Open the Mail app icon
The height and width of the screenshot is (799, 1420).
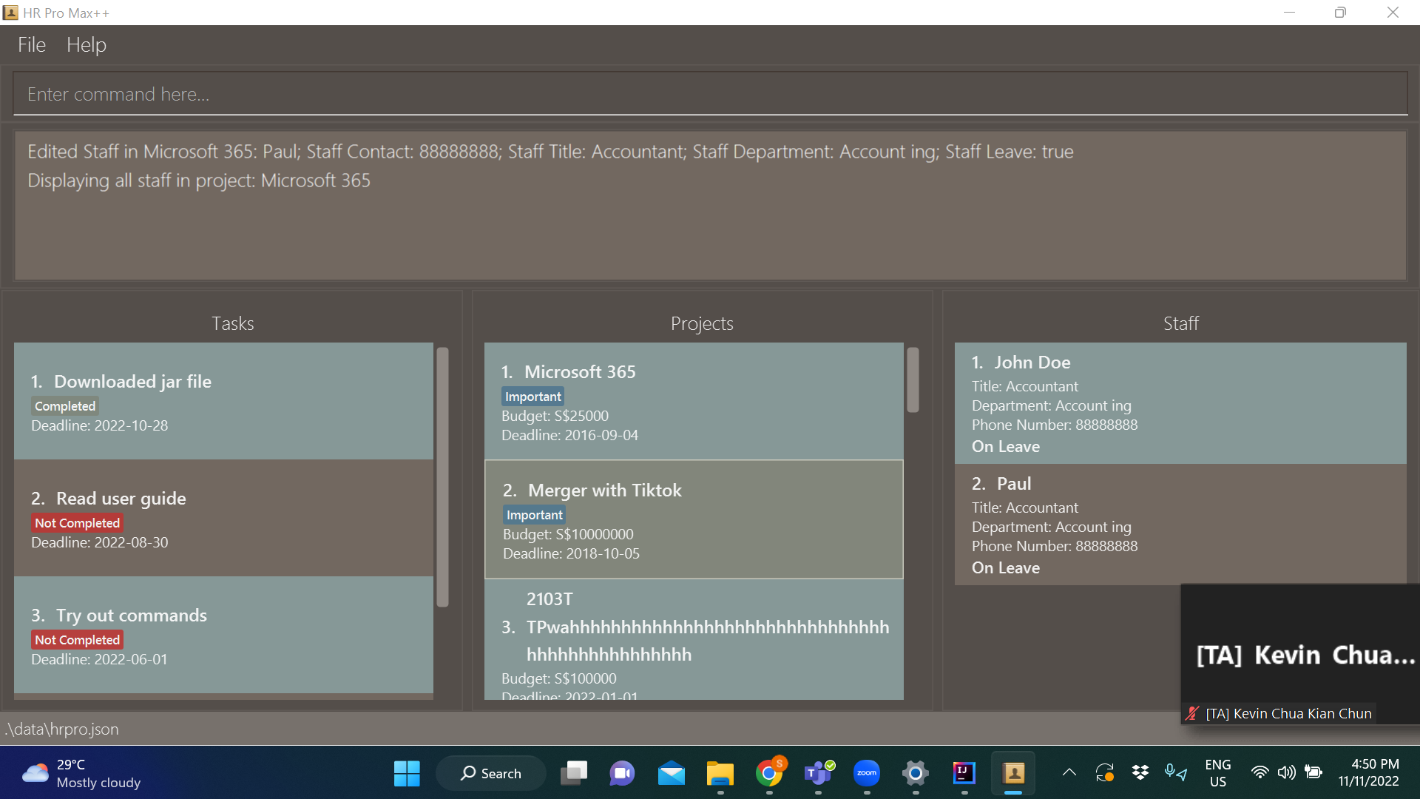pyautogui.click(x=671, y=773)
